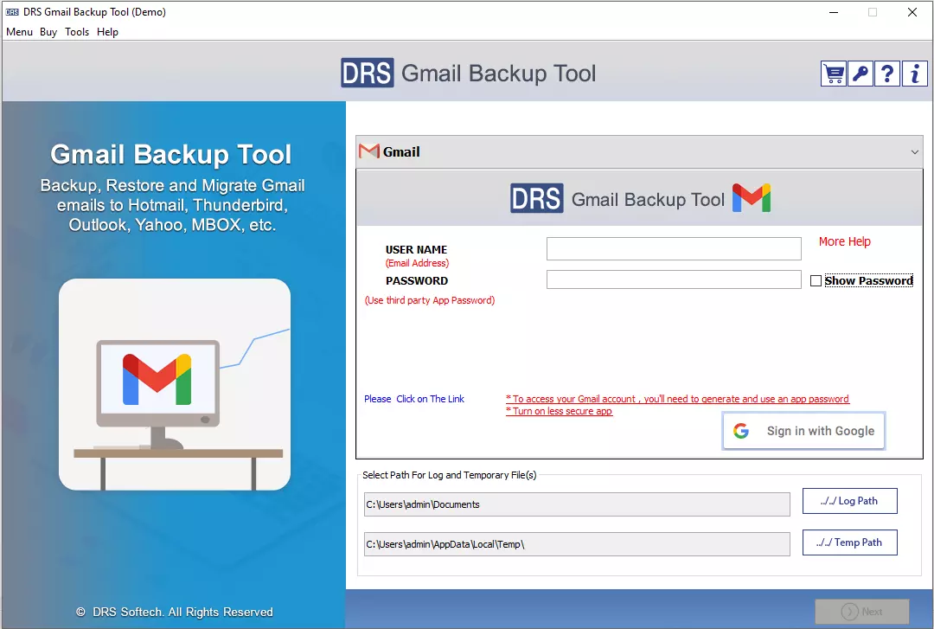Click the DRS app icon in the title bar
This screenshot has width=934, height=629.
coord(10,12)
